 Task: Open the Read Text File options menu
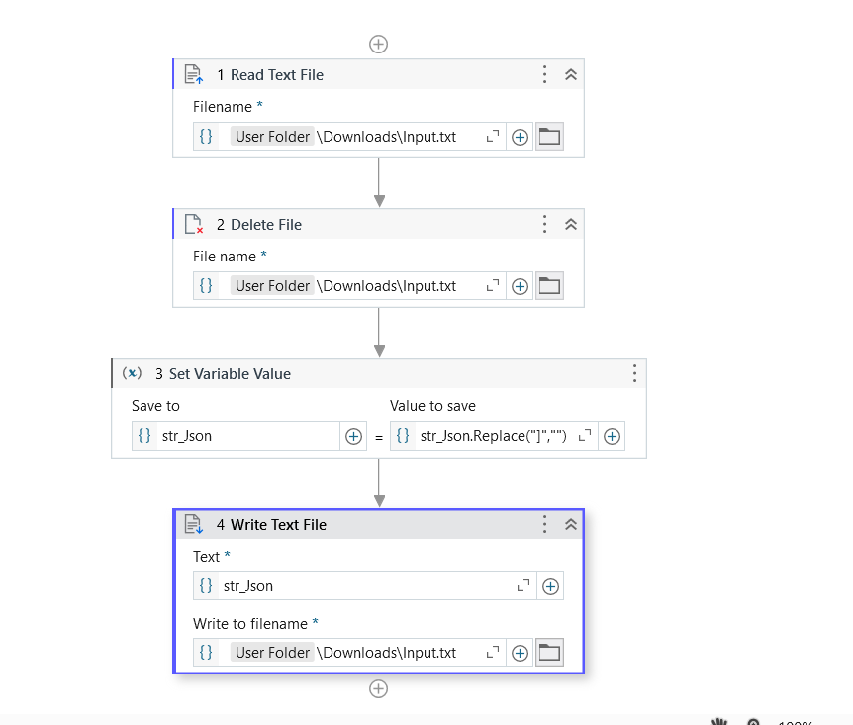544,74
